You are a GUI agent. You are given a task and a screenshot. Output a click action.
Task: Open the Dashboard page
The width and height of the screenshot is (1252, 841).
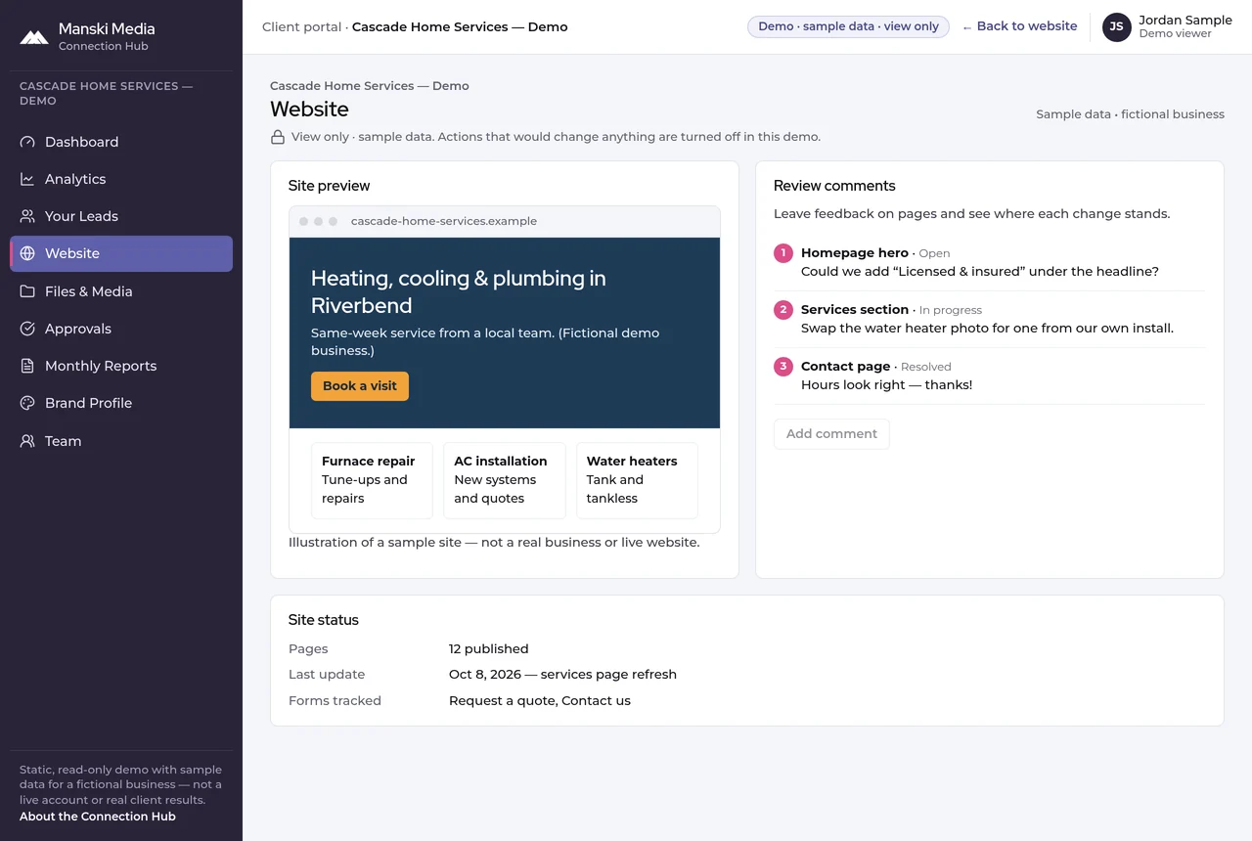121,142
